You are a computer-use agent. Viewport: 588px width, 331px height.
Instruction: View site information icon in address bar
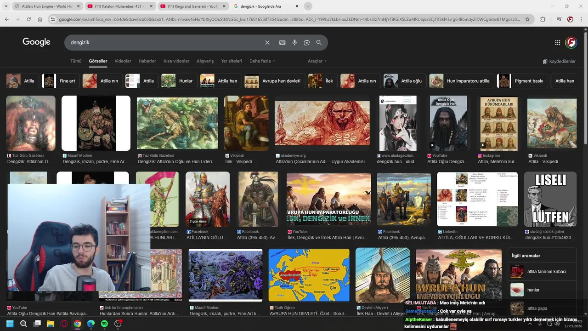pyautogui.click(x=53, y=19)
